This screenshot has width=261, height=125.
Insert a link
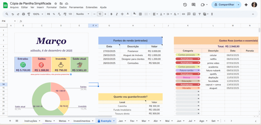coord(184,14)
